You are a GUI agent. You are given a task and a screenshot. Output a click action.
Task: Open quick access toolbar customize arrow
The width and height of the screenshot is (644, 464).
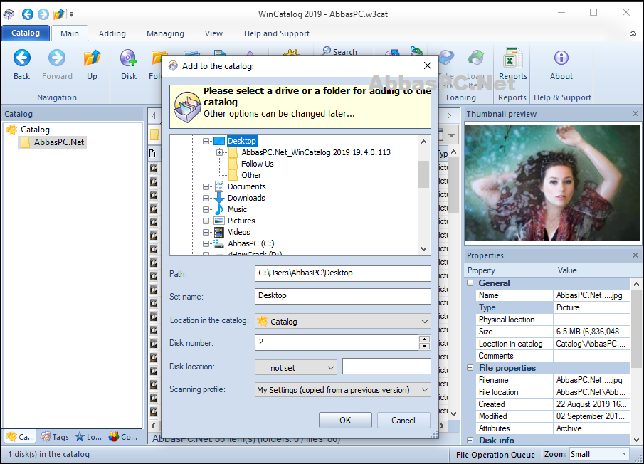tap(71, 14)
